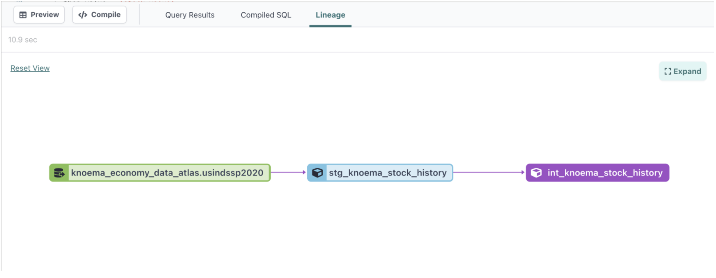The width and height of the screenshot is (716, 278).
Task: Select the int_knoema_stock_history node label
Action: click(604, 173)
